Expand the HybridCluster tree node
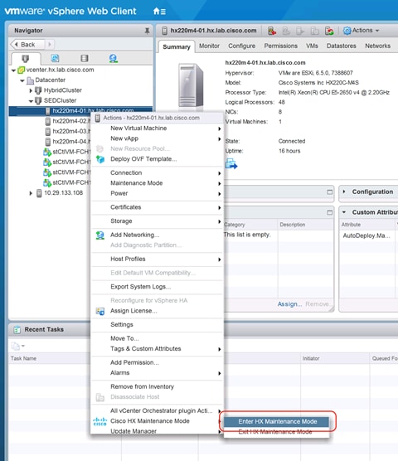398x461 pixels. (x=31, y=90)
